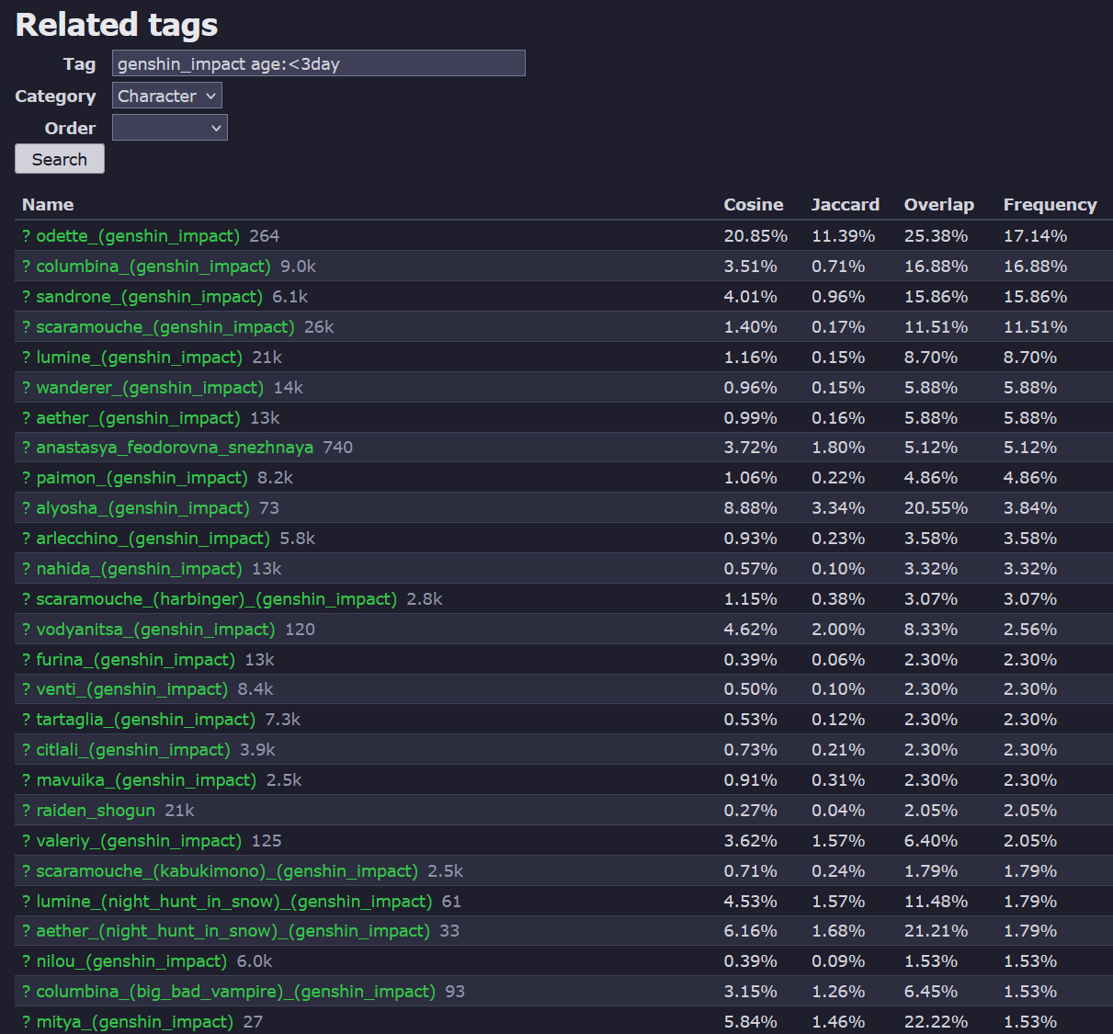Viewport: 1113px width, 1034px height.
Task: Open the scaramouche_(genshin_impact) tag link
Action: [x=165, y=327]
